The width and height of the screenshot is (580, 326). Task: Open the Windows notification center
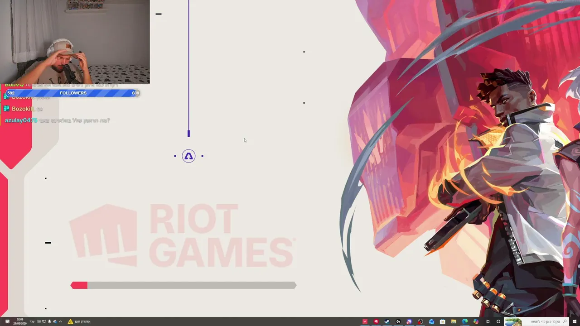tap(7, 321)
